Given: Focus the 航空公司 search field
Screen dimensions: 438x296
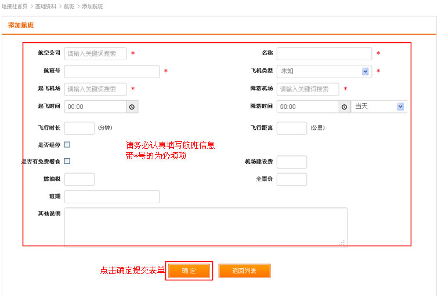Looking at the screenshot, I should [x=95, y=54].
